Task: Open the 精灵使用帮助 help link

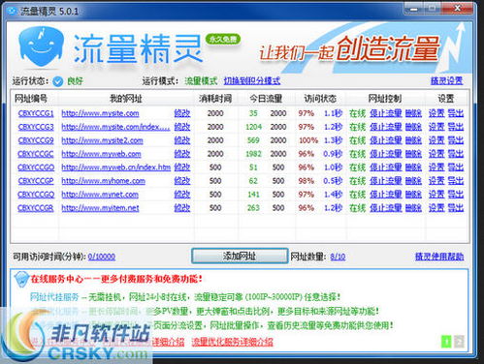Action: [x=439, y=257]
